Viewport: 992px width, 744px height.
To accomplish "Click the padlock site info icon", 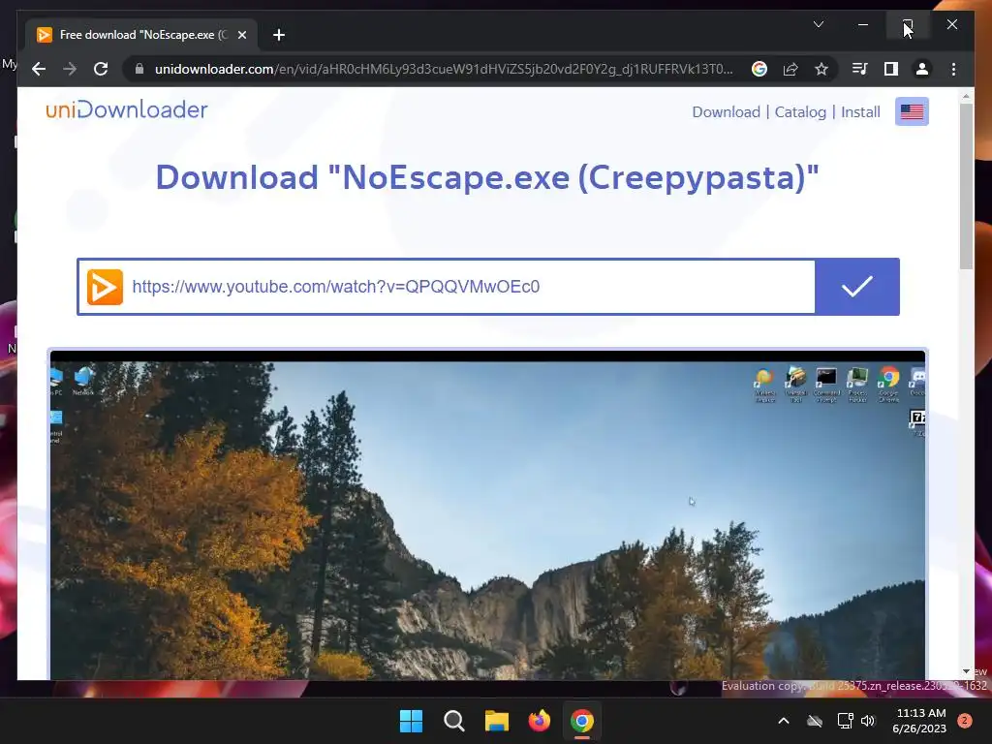I will [139, 69].
